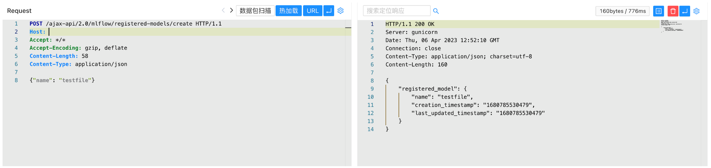This screenshot has width=711, height=168.
Task: Click the search magnifier icon
Action: coord(436,11)
